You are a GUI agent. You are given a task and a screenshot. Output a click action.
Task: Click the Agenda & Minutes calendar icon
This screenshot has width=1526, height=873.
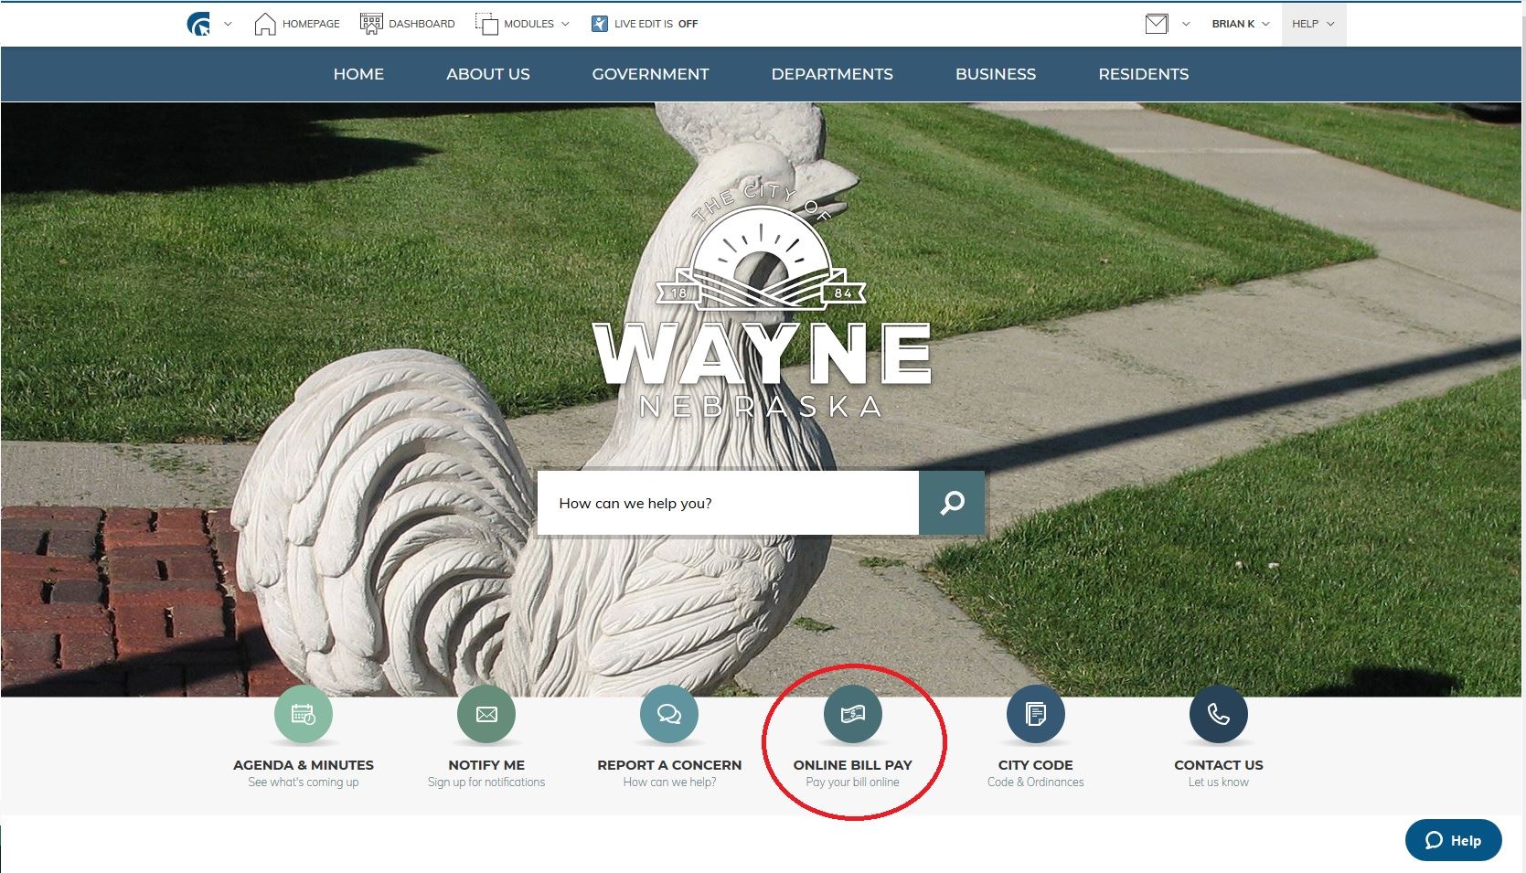point(303,714)
